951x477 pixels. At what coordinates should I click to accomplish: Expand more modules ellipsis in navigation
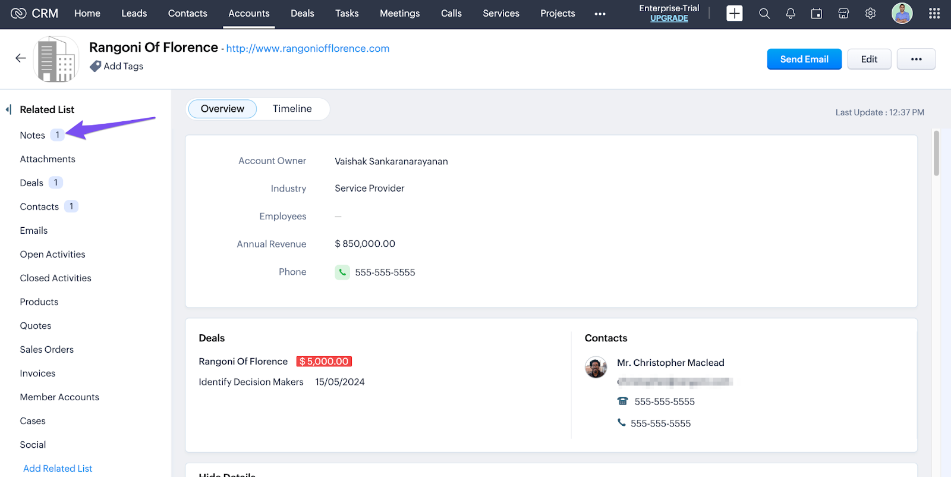click(x=600, y=14)
